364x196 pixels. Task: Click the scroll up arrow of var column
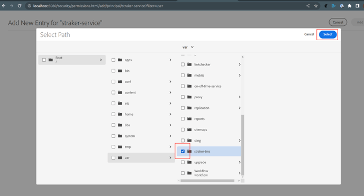click(x=243, y=57)
